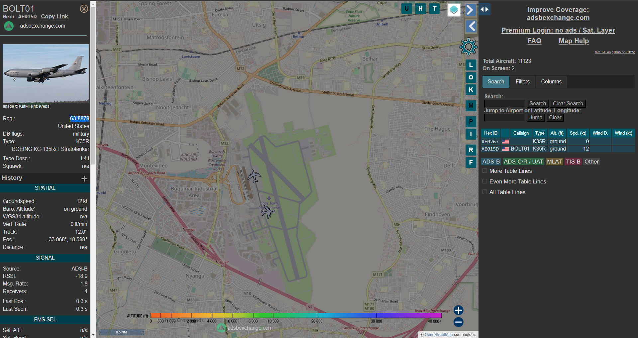
Task: Click the K map option button
Action: pyautogui.click(x=471, y=90)
